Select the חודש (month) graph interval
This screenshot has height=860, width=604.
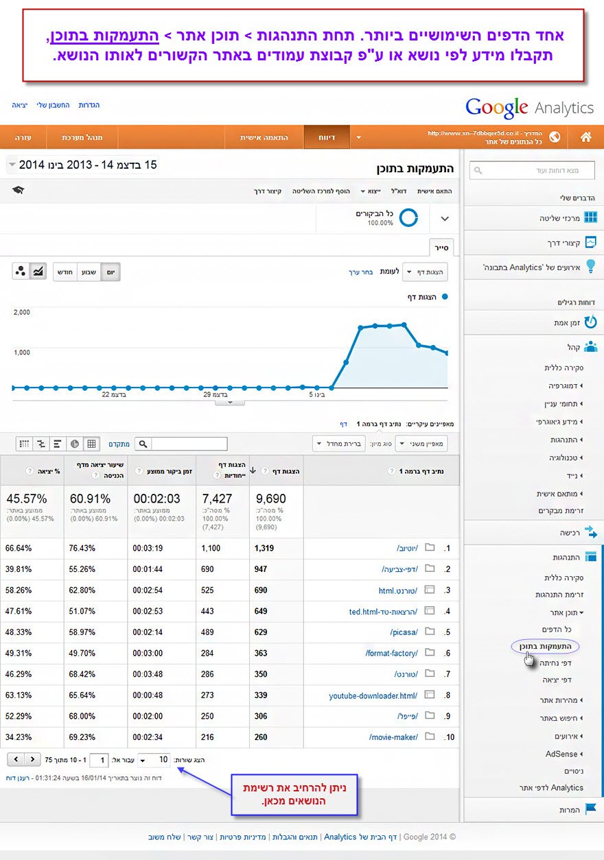(65, 272)
